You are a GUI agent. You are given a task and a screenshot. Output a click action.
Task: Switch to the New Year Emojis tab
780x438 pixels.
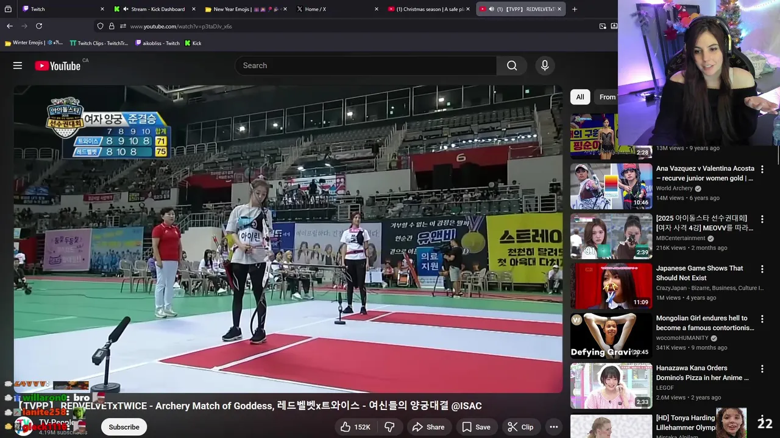pos(246,9)
